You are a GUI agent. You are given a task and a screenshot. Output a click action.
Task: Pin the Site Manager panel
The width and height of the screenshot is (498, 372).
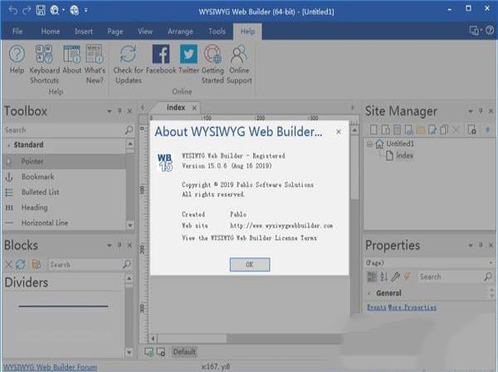[x=481, y=111]
